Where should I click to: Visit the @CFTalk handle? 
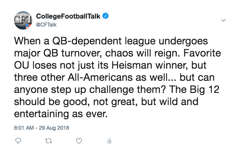(46, 25)
